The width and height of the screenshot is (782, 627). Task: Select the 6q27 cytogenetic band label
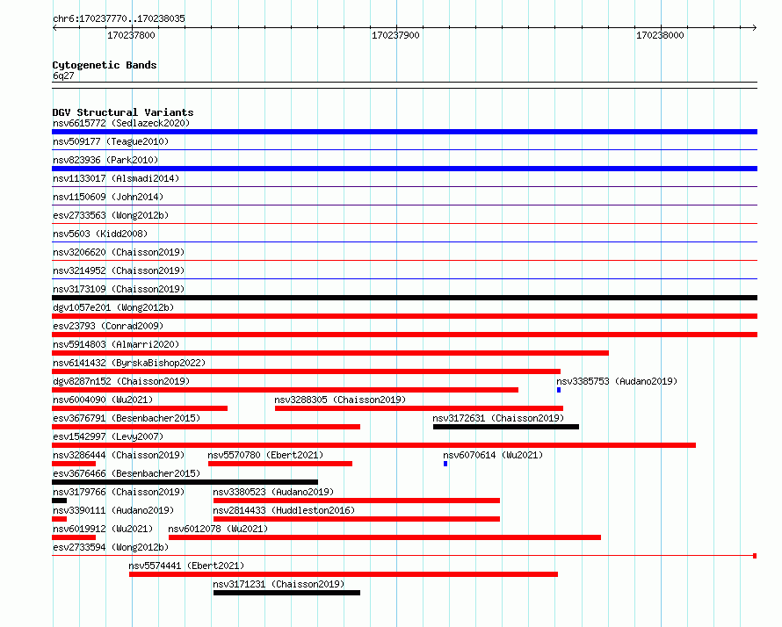(63, 76)
